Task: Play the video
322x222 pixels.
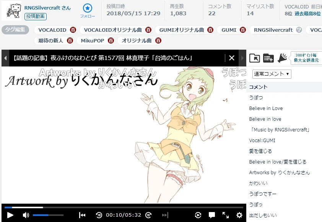Action: (10, 215)
